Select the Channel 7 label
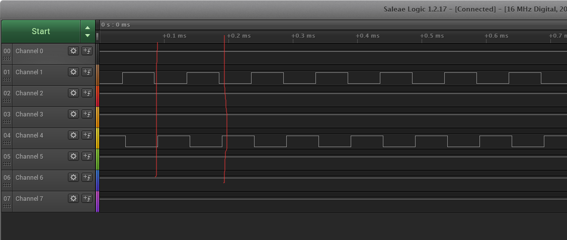 [29, 198]
